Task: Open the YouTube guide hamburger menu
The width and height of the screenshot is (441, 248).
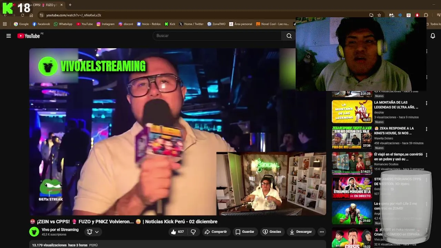Action: point(9,36)
